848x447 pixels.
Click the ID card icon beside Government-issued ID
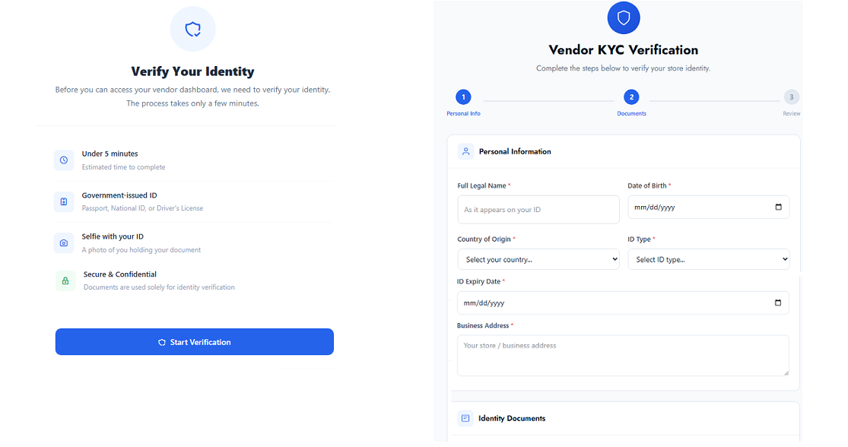click(x=64, y=201)
